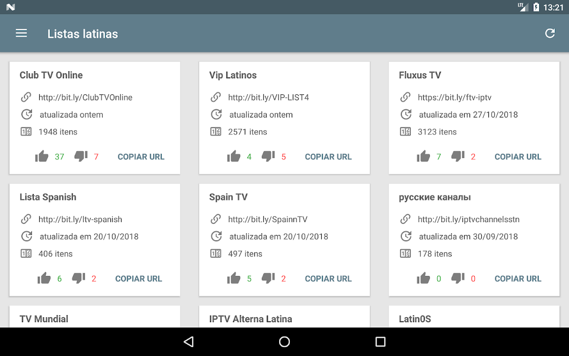
Task: Click http://bit.ly/SpainnTV address
Action: tap(268, 219)
